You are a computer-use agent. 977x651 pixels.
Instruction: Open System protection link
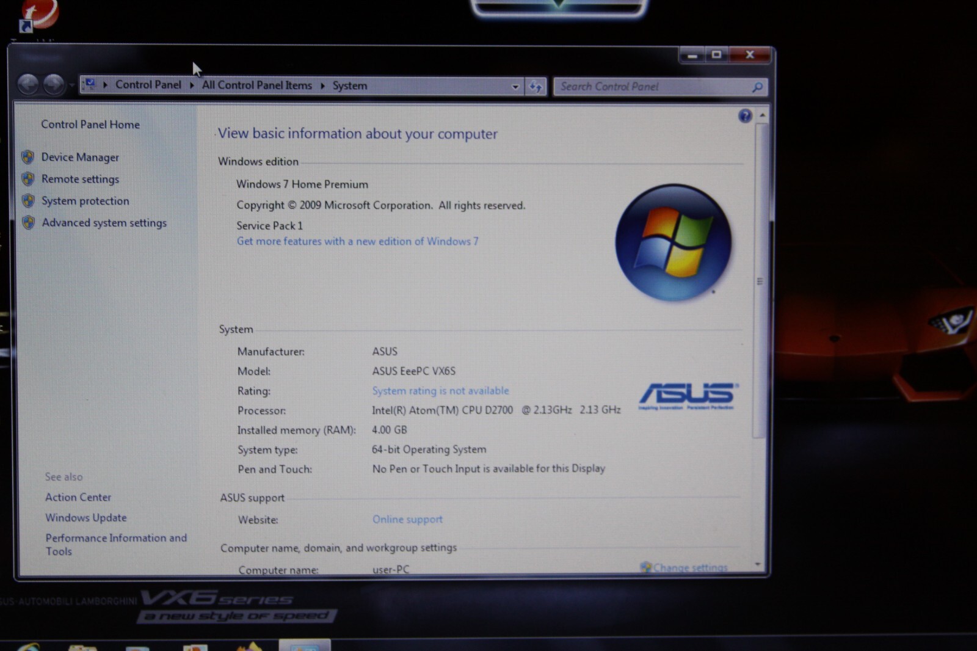(x=85, y=201)
